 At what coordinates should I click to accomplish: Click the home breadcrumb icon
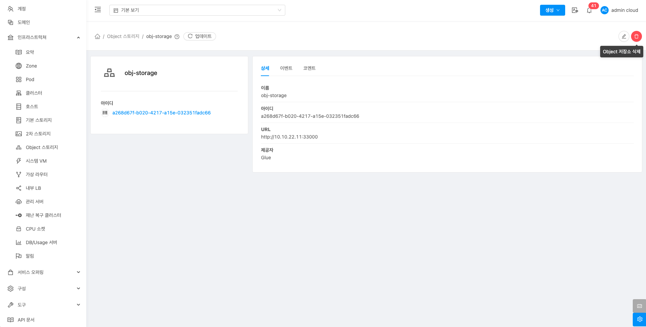97,36
